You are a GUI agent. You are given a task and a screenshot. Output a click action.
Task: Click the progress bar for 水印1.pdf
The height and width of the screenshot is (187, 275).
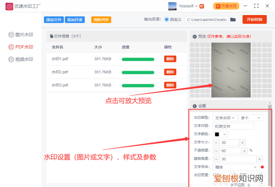click(x=138, y=59)
